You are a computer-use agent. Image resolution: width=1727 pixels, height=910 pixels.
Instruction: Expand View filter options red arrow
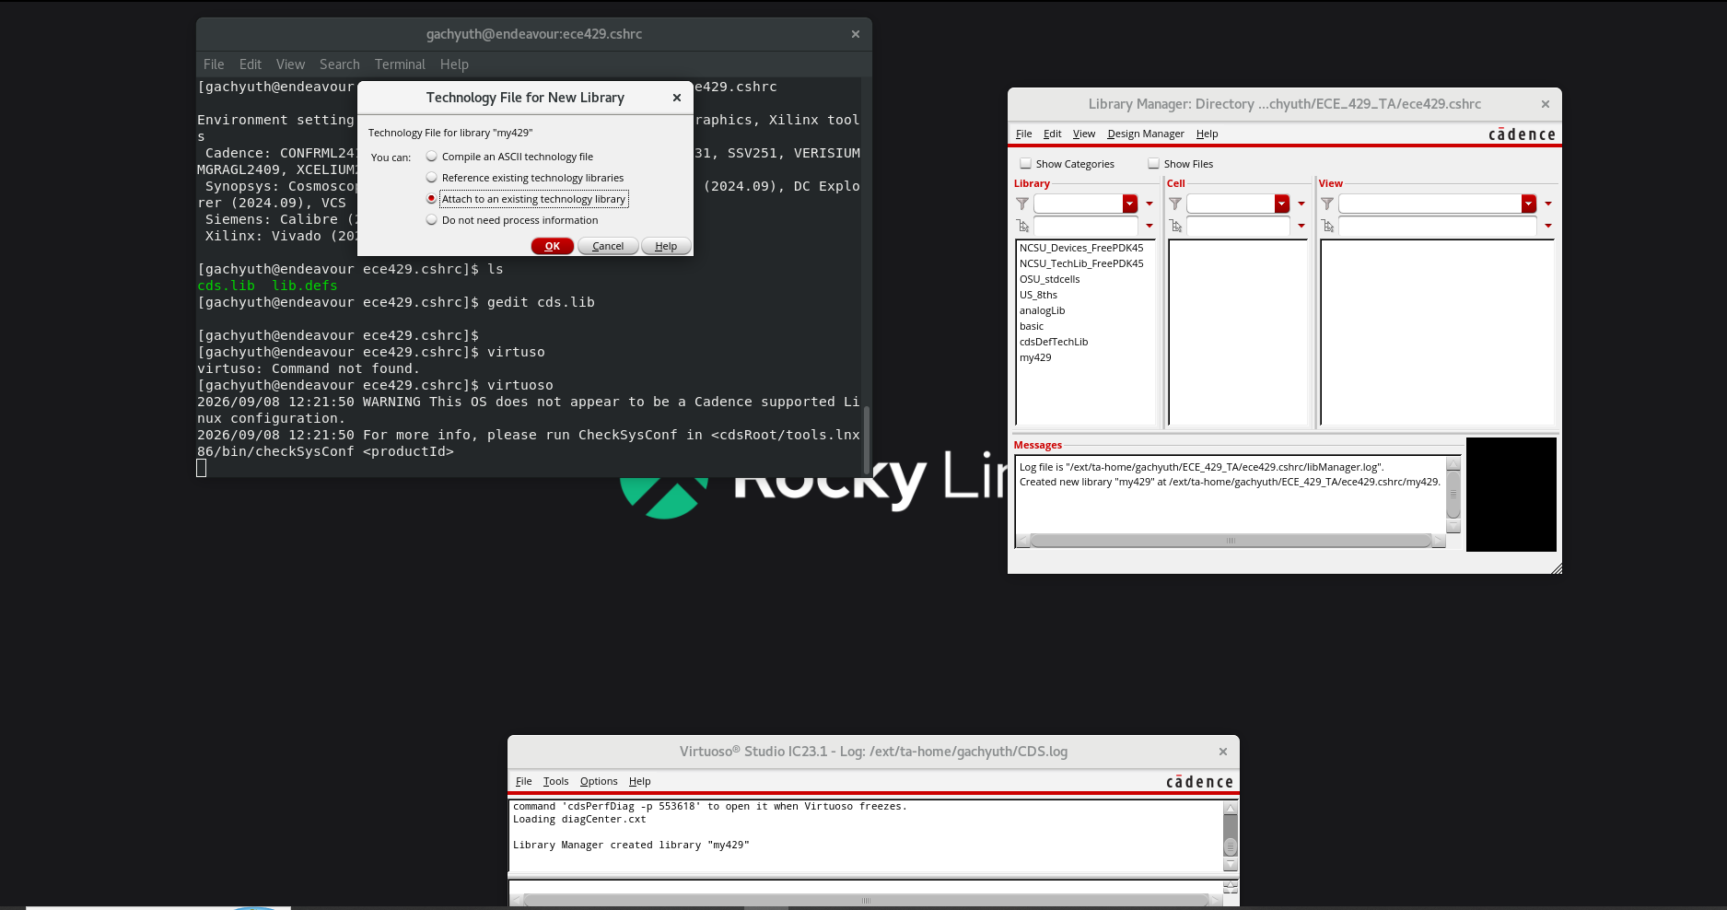[1548, 204]
